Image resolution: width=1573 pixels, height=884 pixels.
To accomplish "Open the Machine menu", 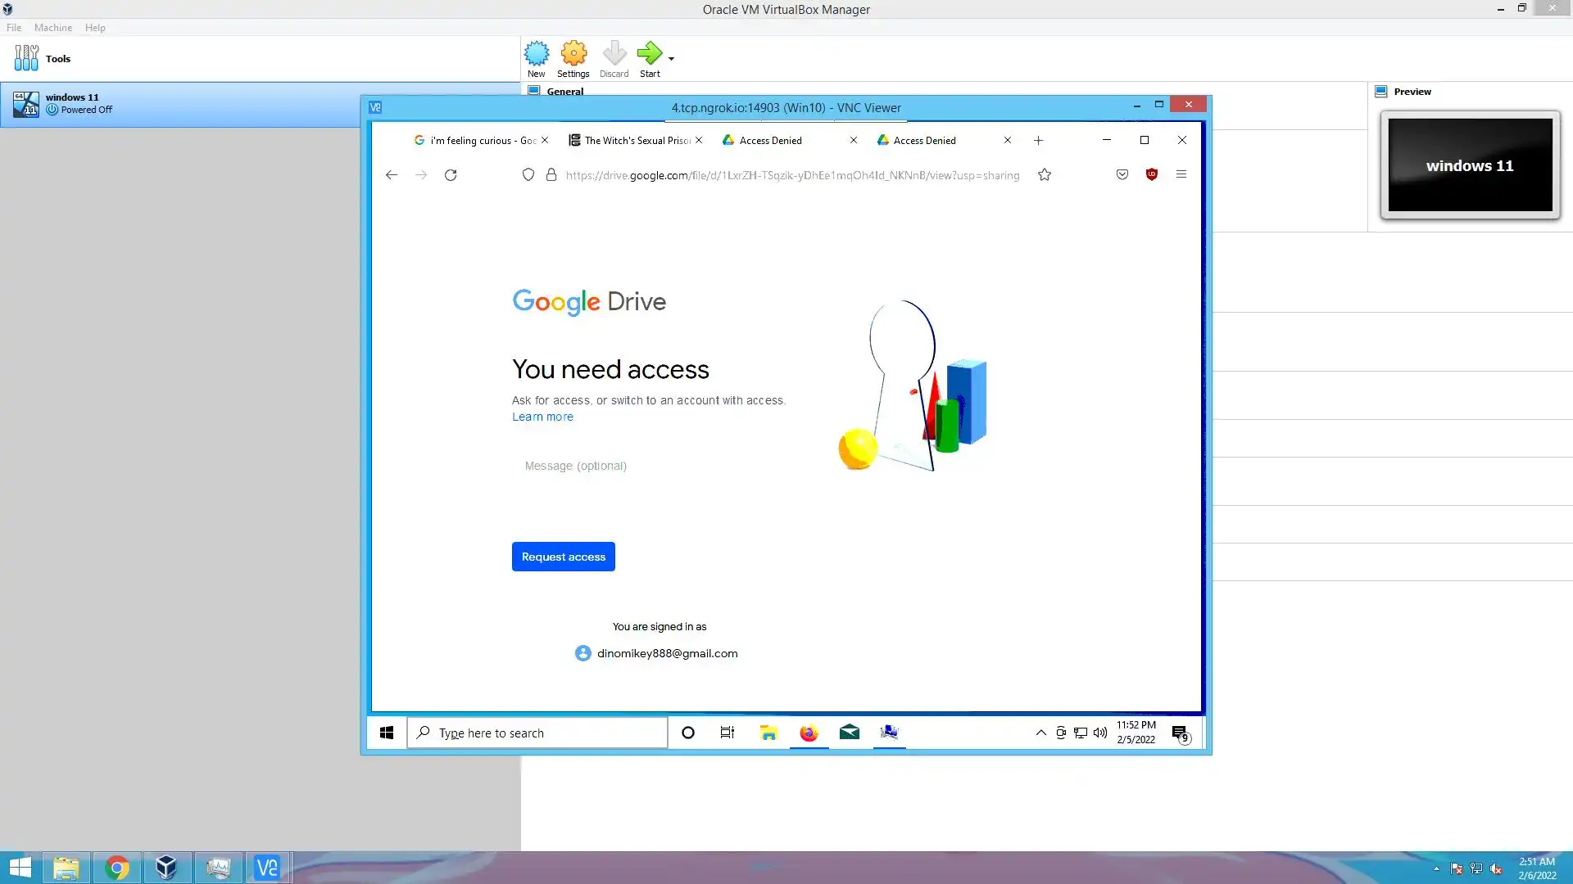I will (53, 27).
